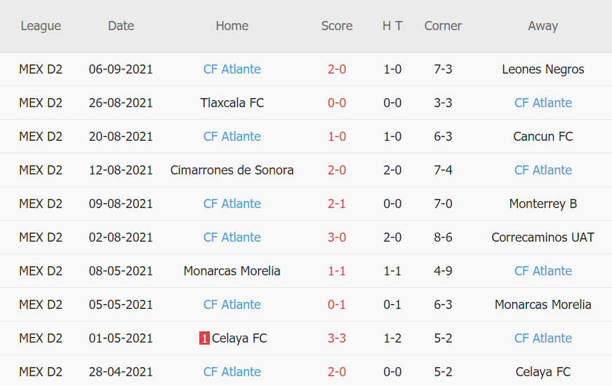Click the League column header
The width and height of the screenshot is (612, 386).
(41, 26)
